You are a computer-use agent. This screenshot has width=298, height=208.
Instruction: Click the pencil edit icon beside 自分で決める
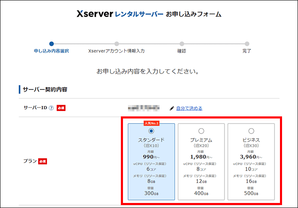tap(172, 108)
